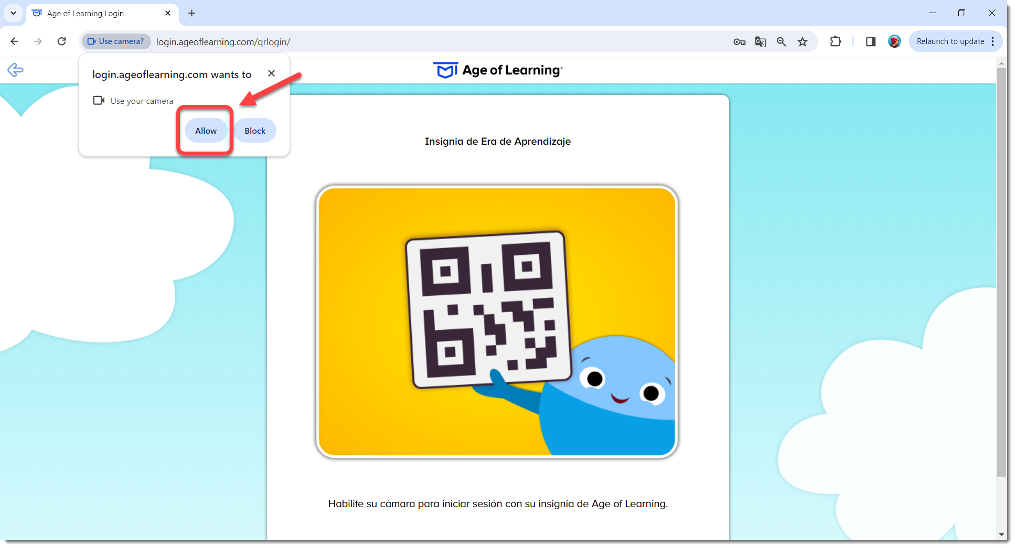
Task: Open the profile avatar menu
Action: (x=894, y=41)
